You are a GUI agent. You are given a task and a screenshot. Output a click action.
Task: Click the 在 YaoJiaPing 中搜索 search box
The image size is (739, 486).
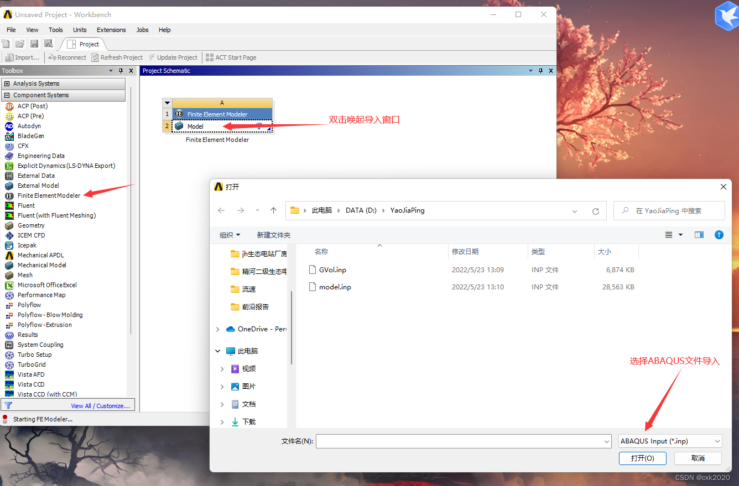tap(669, 211)
